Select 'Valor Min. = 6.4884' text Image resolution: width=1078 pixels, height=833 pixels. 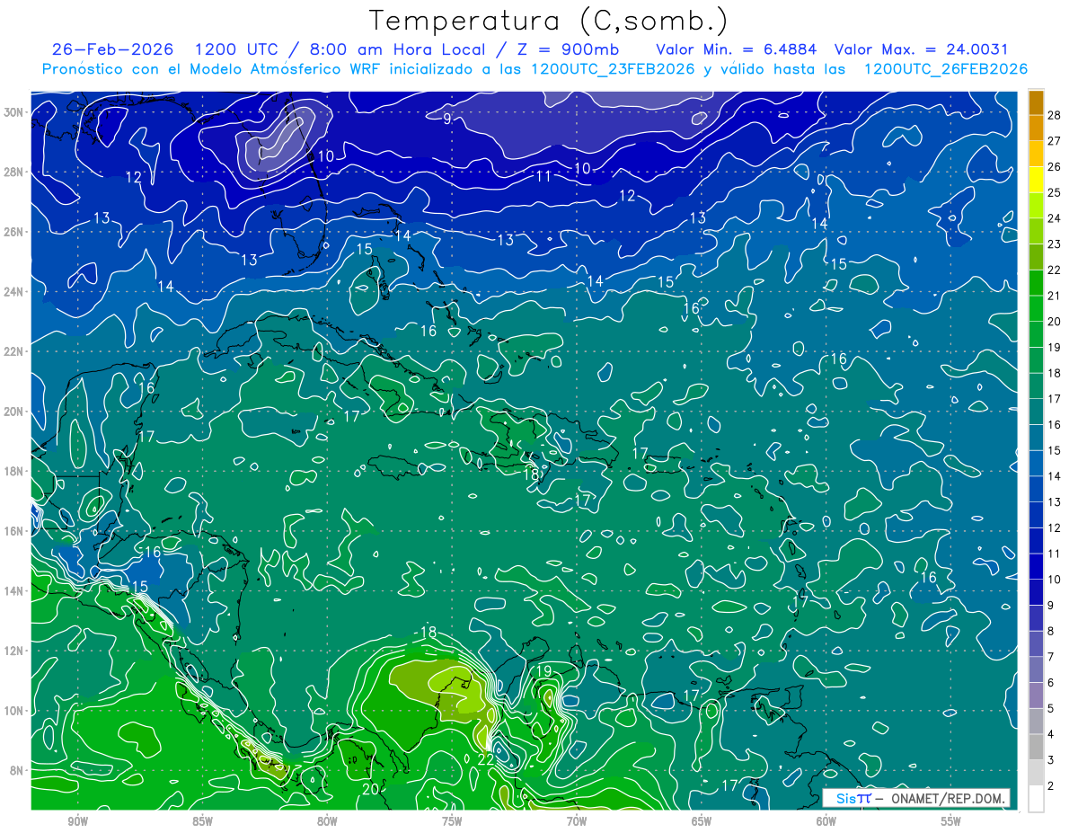pyautogui.click(x=737, y=49)
